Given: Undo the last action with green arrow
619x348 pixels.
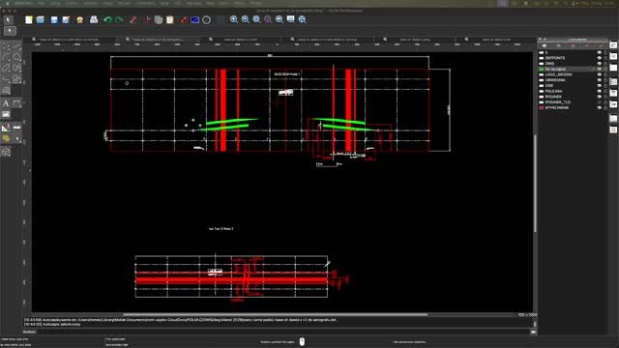Looking at the screenshot, I should 107,19.
